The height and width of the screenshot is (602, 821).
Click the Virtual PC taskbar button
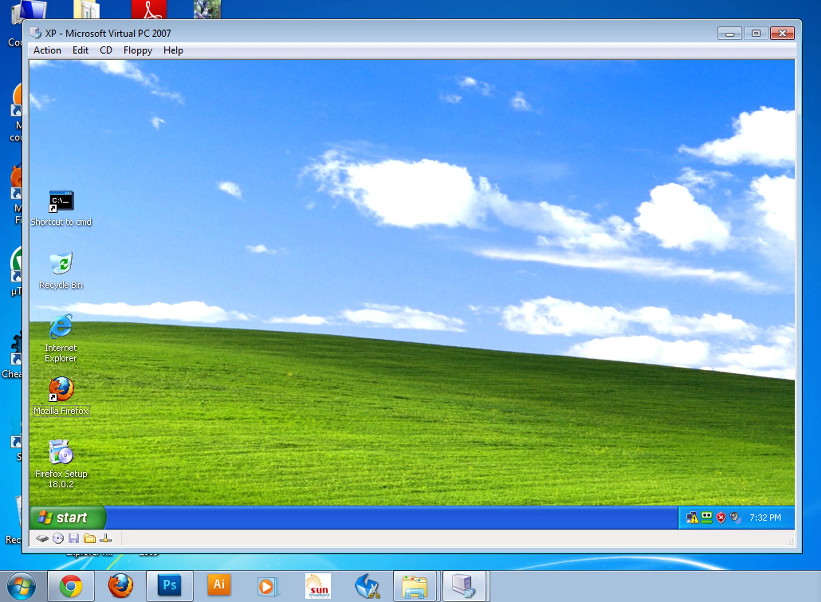pyautogui.click(x=464, y=586)
